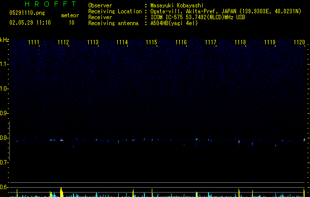310x197 pixels.
Task: Click time marker 1120
Action: pyautogui.click(x=299, y=42)
